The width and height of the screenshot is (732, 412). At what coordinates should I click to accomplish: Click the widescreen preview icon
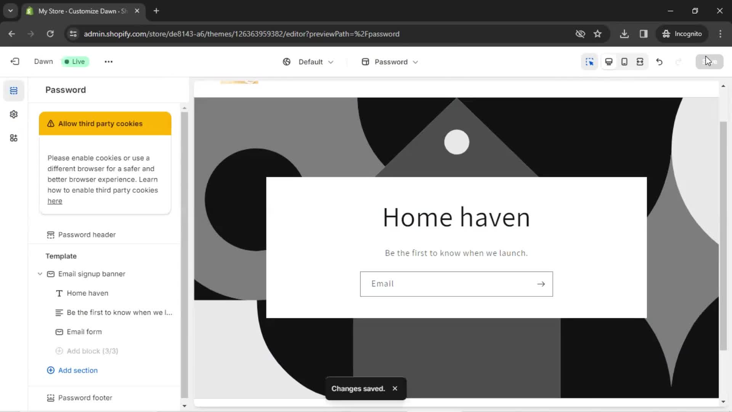[640, 61]
